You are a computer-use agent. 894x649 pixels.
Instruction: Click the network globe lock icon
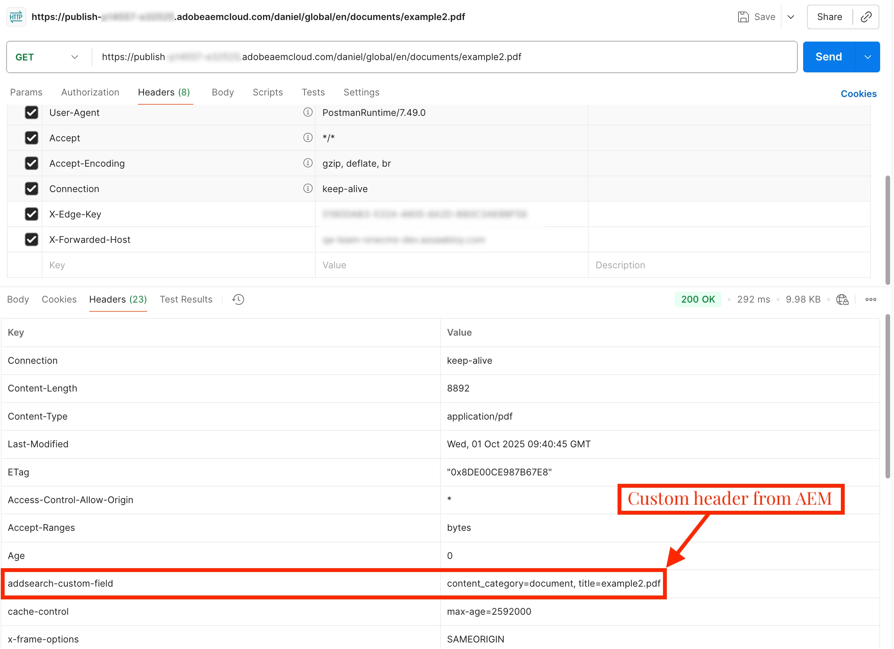coord(842,299)
